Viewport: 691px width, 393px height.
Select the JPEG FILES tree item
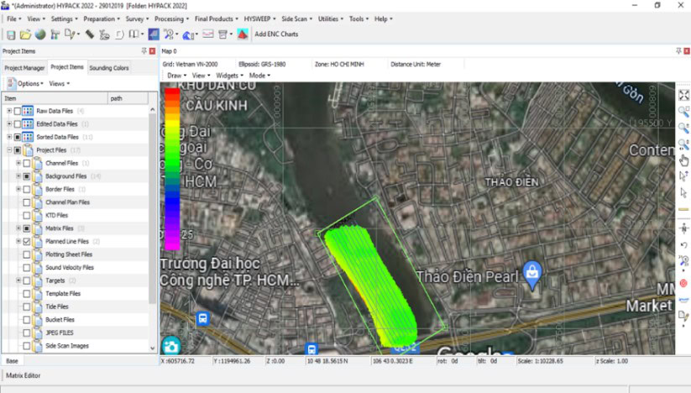tap(60, 333)
